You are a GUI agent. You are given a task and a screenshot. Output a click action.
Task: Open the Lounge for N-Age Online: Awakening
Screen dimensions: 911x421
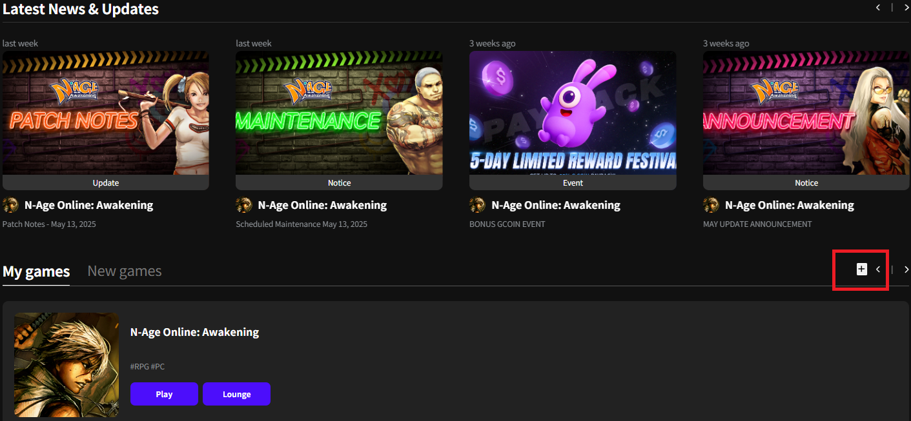pos(236,394)
